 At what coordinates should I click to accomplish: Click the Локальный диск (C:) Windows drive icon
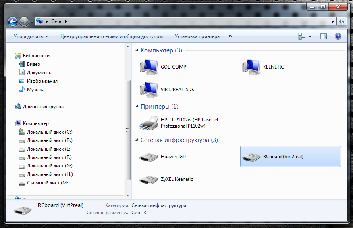pyautogui.click(x=22, y=132)
